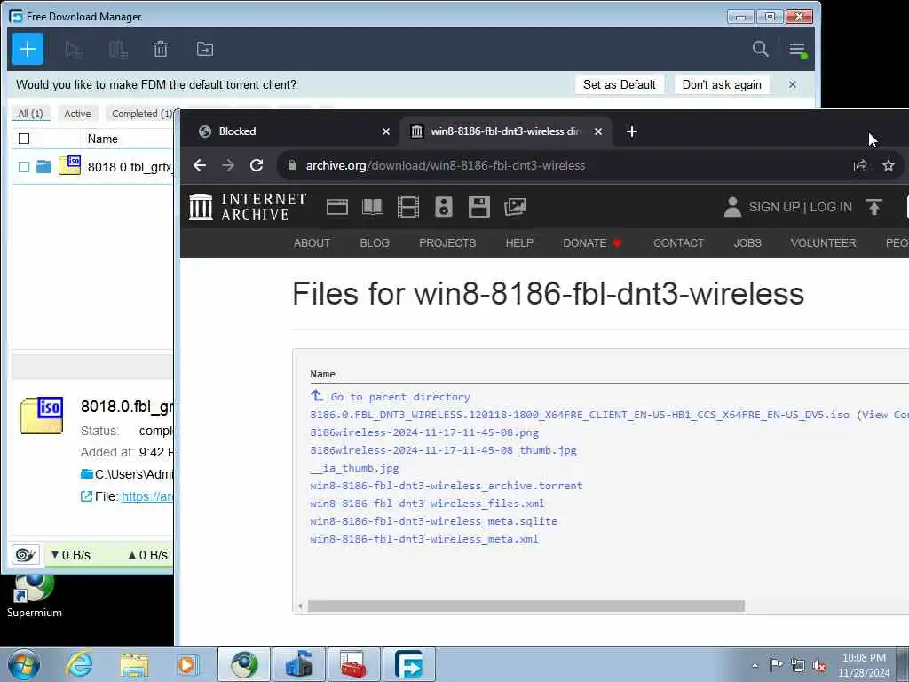The height and width of the screenshot is (682, 909).
Task: Click SIGN UP | LOG IN link
Action: pyautogui.click(x=800, y=208)
